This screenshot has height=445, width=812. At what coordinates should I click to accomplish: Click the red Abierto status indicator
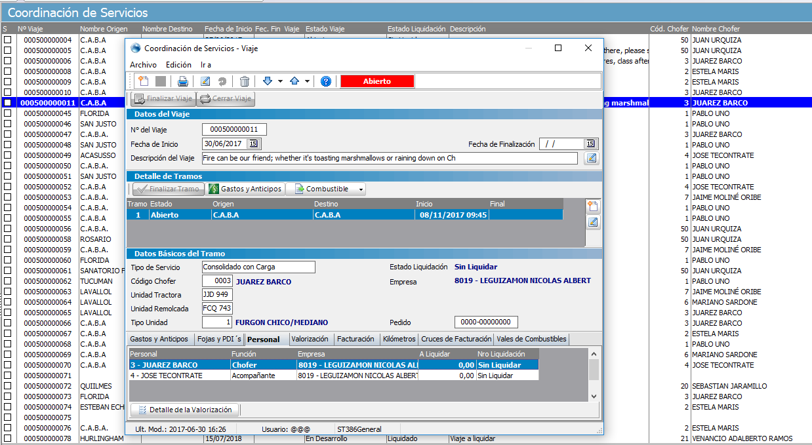point(377,81)
